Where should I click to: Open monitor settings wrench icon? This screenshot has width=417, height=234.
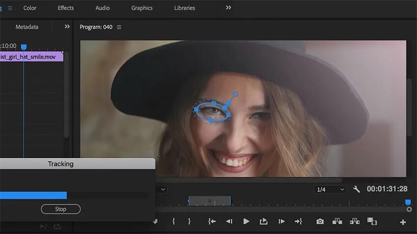pyautogui.click(x=356, y=189)
